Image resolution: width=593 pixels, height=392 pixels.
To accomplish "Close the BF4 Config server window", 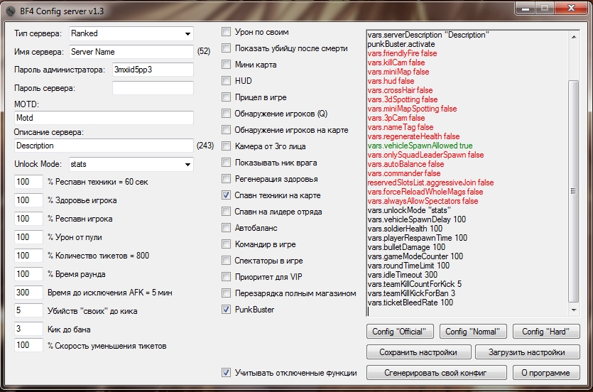I will coord(571,9).
